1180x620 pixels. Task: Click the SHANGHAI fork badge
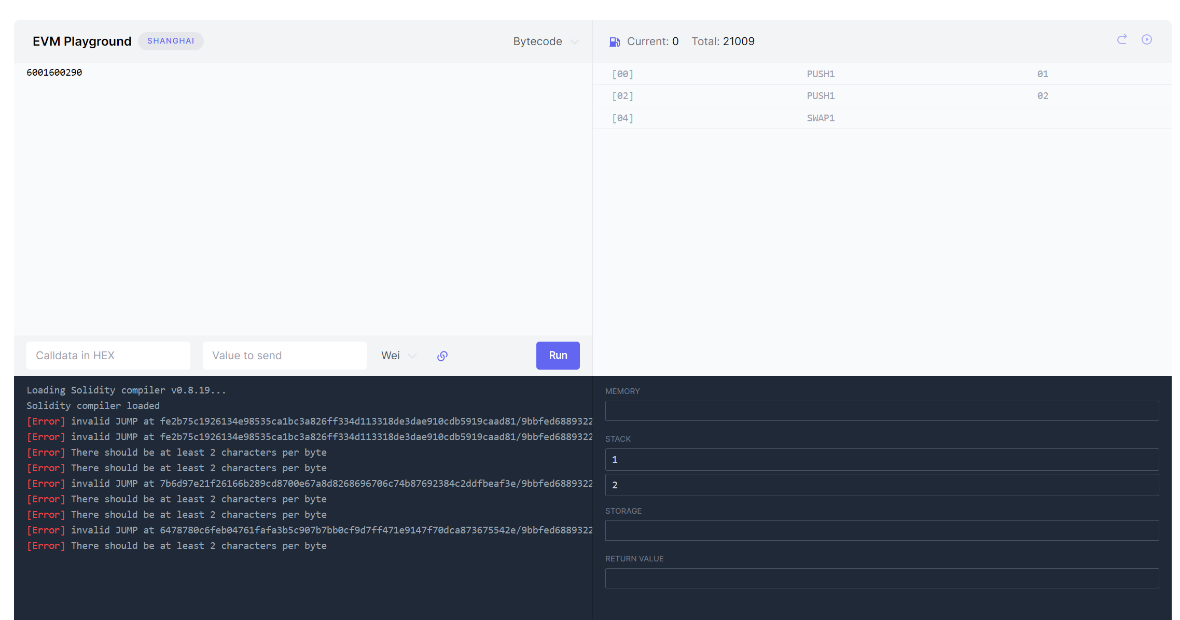click(x=171, y=41)
